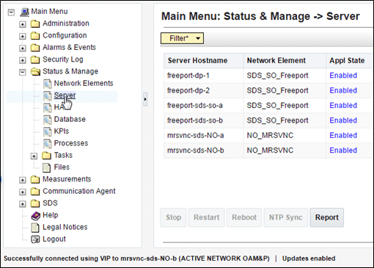Click the Restart button

[x=206, y=217]
